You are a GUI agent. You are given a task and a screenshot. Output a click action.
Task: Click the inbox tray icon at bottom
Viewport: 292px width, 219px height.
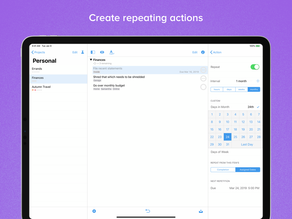[x=201, y=211]
